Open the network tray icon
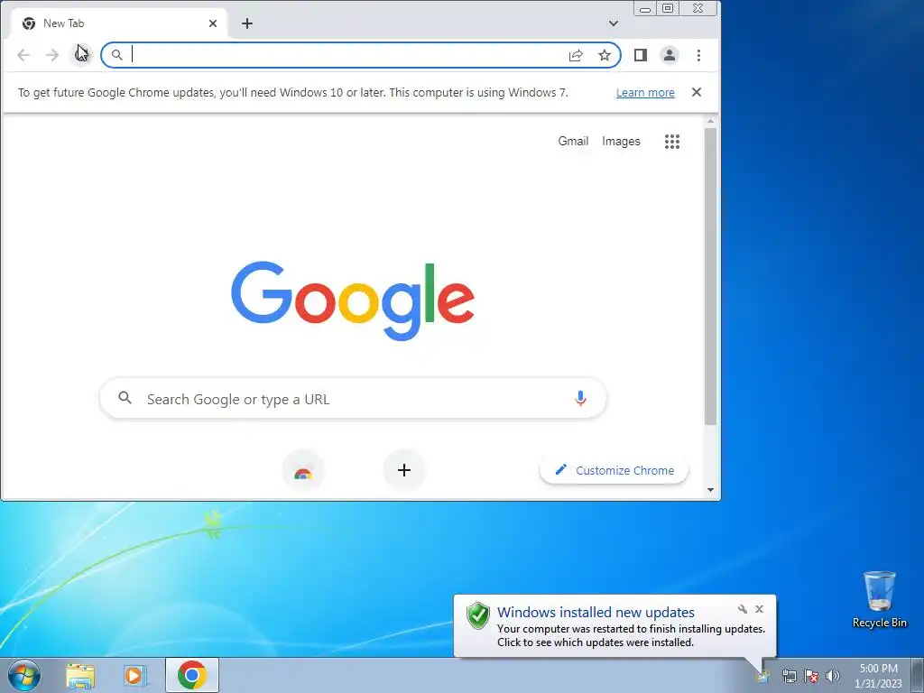This screenshot has width=924, height=693. pos(789,676)
